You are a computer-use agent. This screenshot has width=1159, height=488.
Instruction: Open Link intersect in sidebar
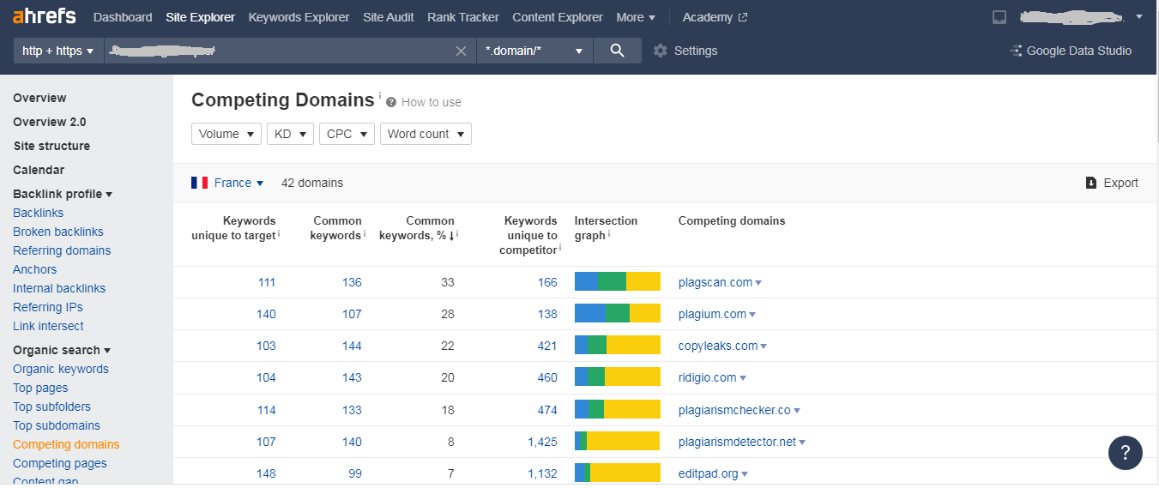(x=48, y=326)
